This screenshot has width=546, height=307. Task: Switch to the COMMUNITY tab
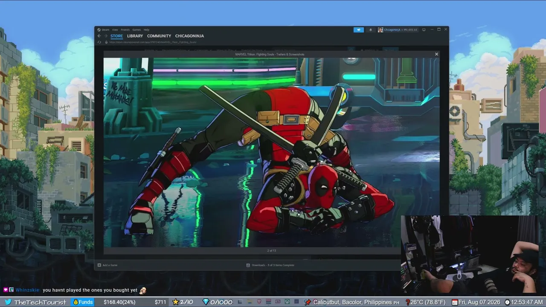point(159,36)
